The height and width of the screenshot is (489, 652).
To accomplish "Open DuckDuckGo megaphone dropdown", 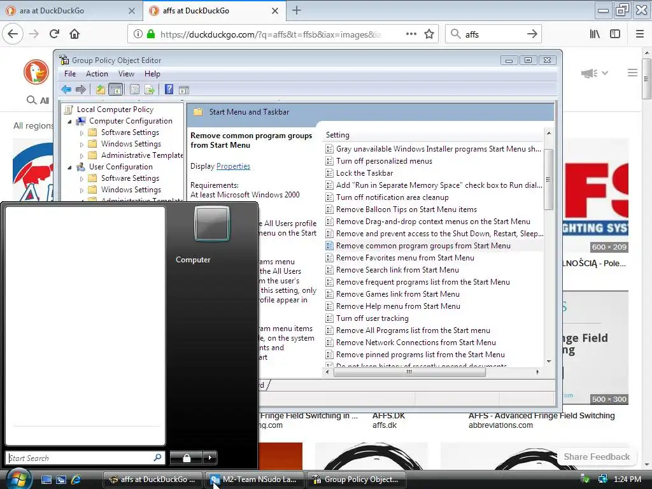I will click(x=595, y=73).
